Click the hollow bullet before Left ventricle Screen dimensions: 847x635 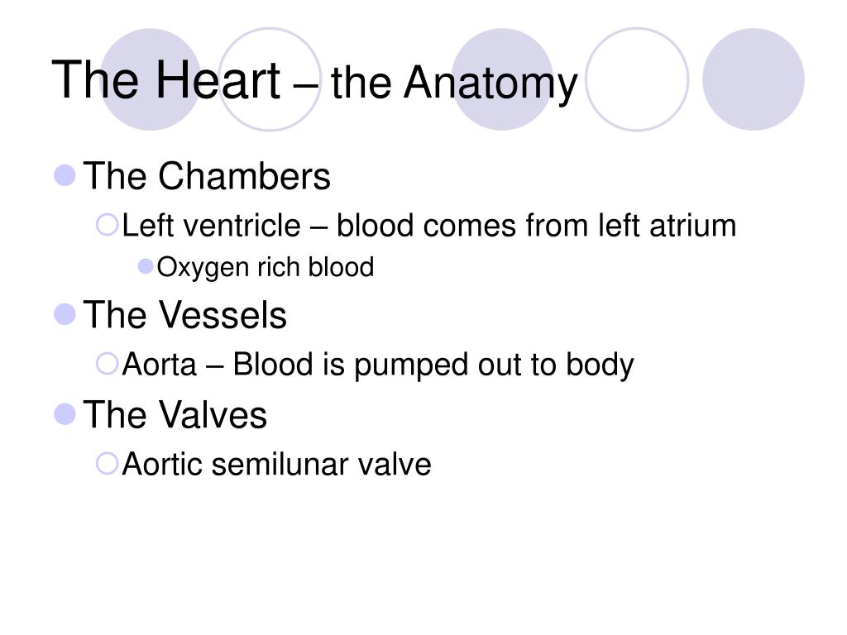coord(107,225)
